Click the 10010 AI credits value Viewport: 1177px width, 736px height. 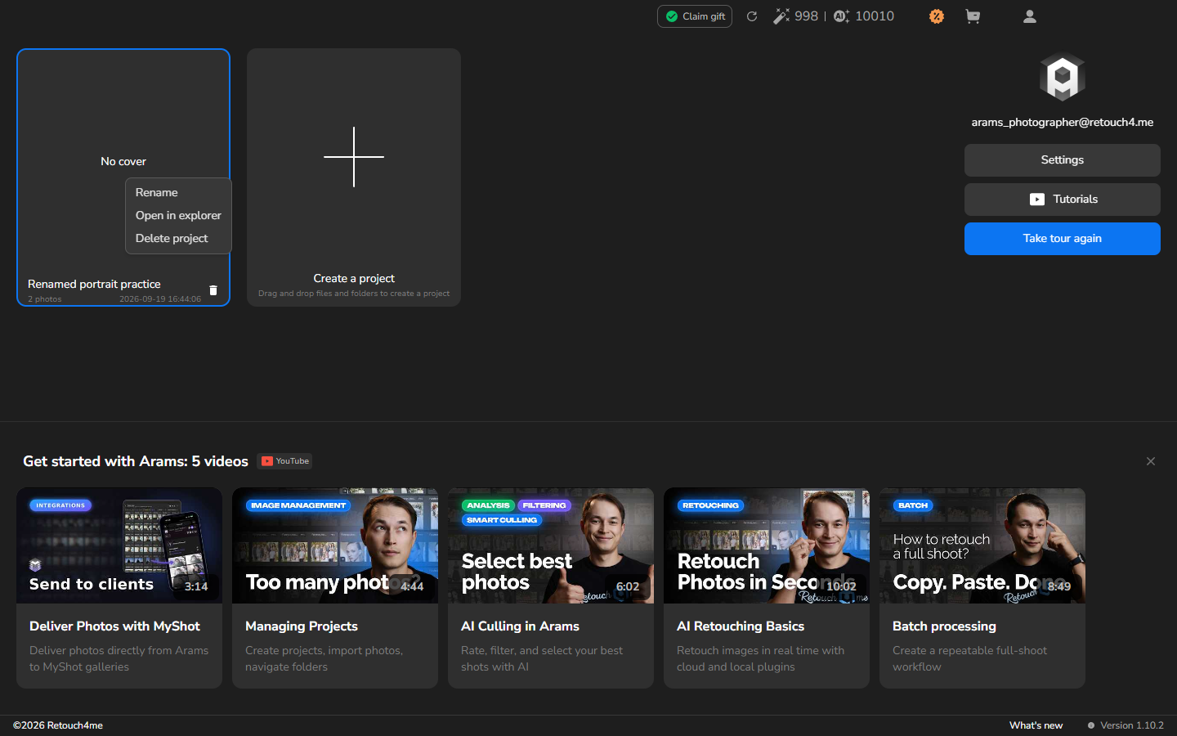(x=875, y=16)
